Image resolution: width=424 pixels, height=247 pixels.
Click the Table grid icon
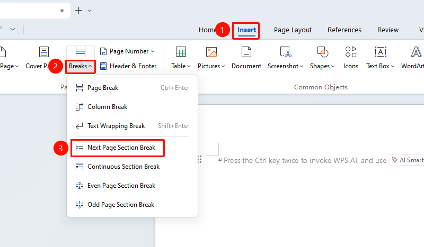coord(181,51)
